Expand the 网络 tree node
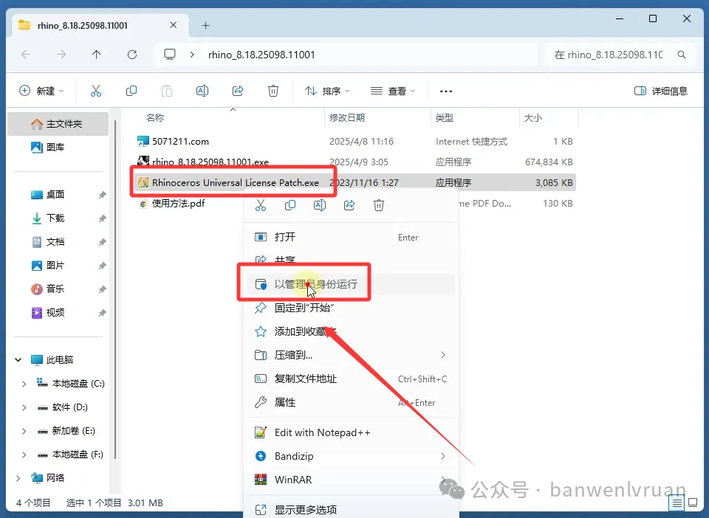Image resolution: width=709 pixels, height=518 pixels. [x=18, y=478]
